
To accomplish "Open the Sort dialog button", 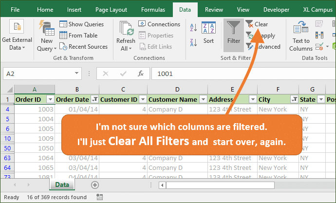I will (209, 33).
